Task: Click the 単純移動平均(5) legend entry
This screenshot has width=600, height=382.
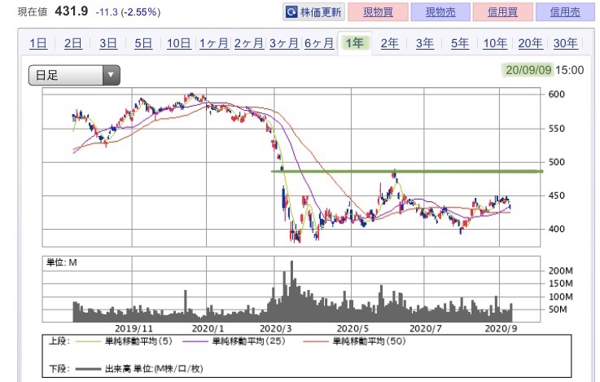Action: coord(124,341)
